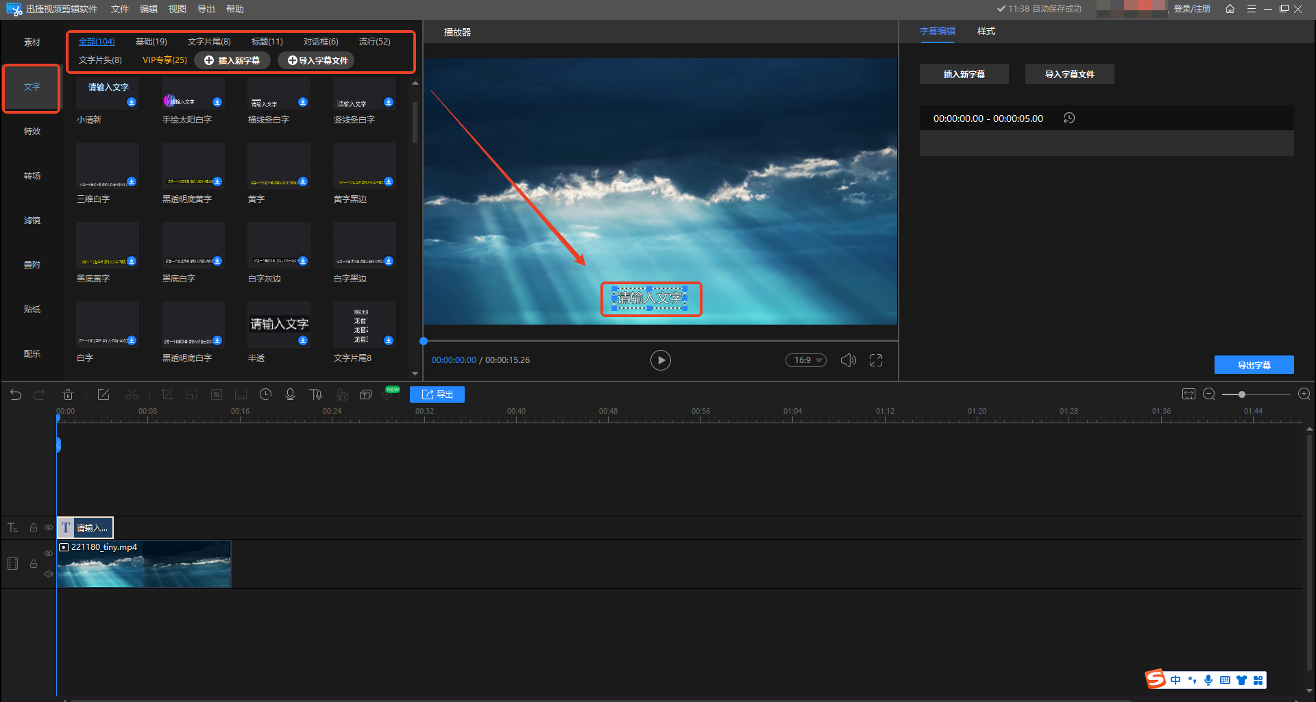Screen dimensions: 1316x702
Task: Click the blue 导出字幕 button
Action: click(x=1254, y=365)
